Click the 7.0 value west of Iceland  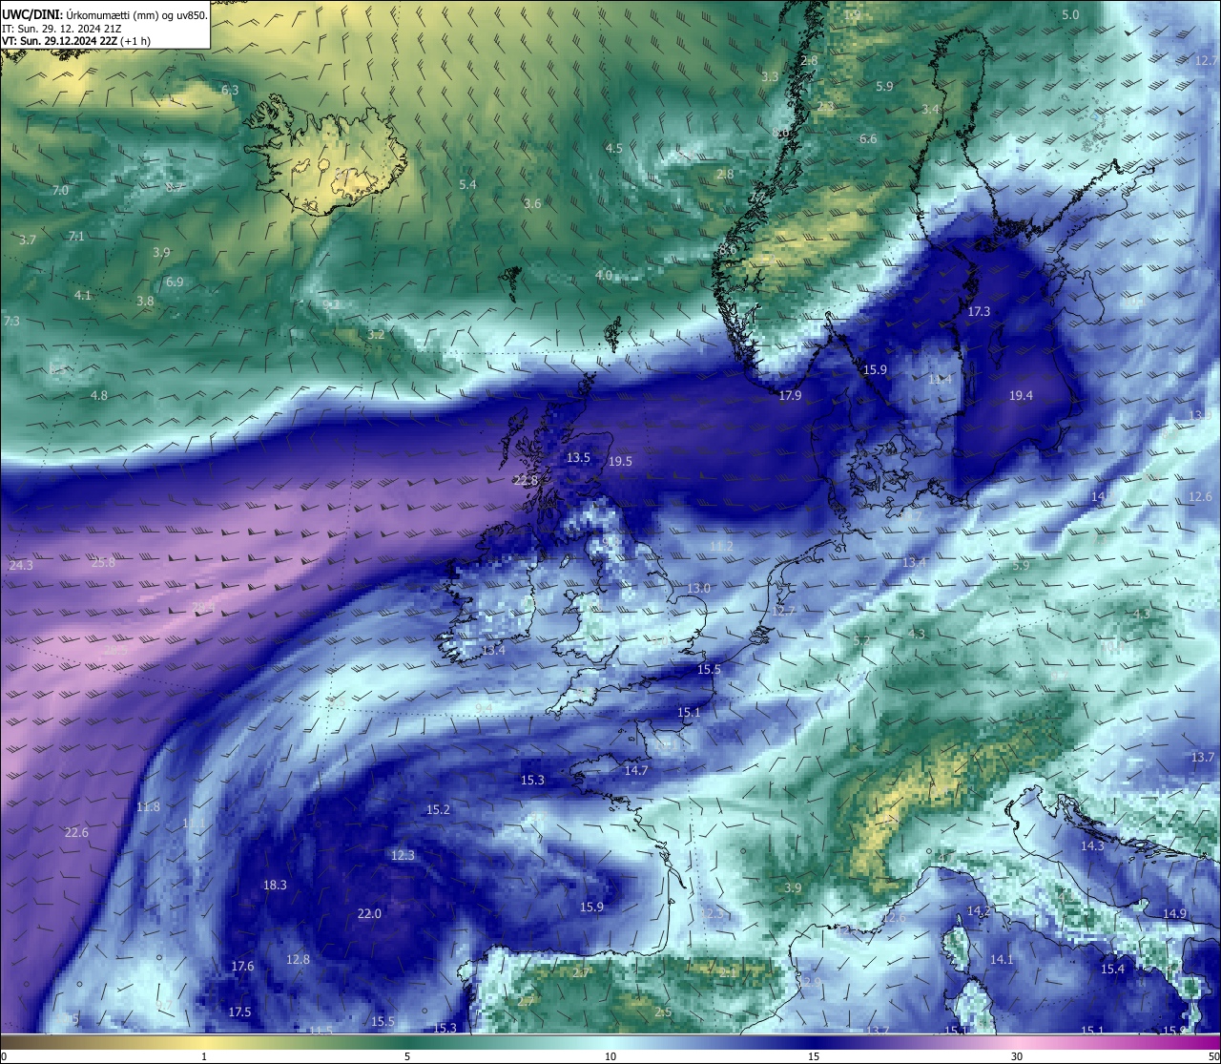pyautogui.click(x=60, y=190)
